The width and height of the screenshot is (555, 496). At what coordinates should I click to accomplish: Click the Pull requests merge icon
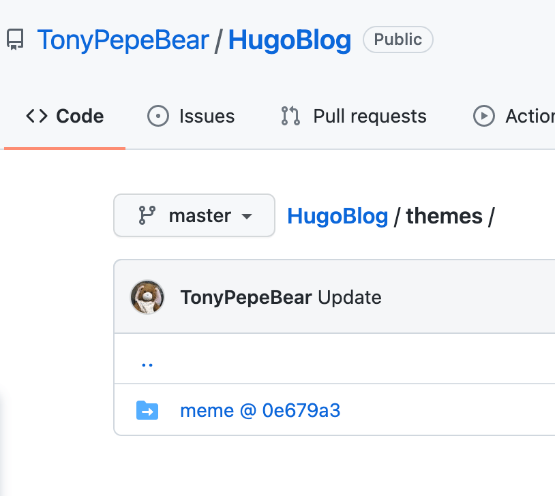point(290,116)
